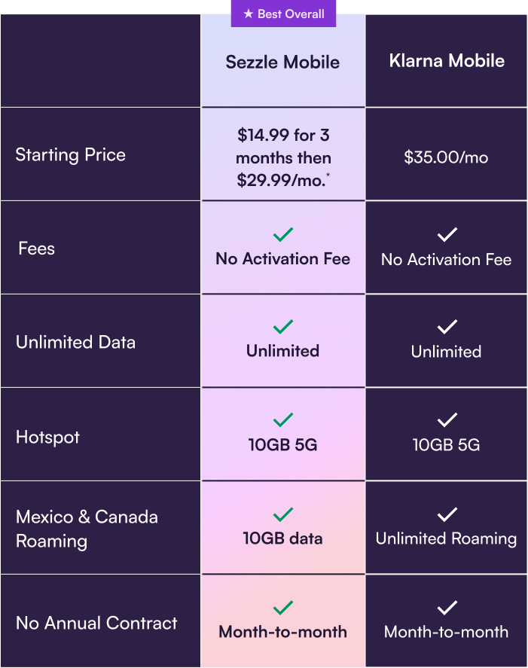Click the white checkmark in Klarna Fees cell
The width and height of the screenshot is (528, 668).
[447, 234]
